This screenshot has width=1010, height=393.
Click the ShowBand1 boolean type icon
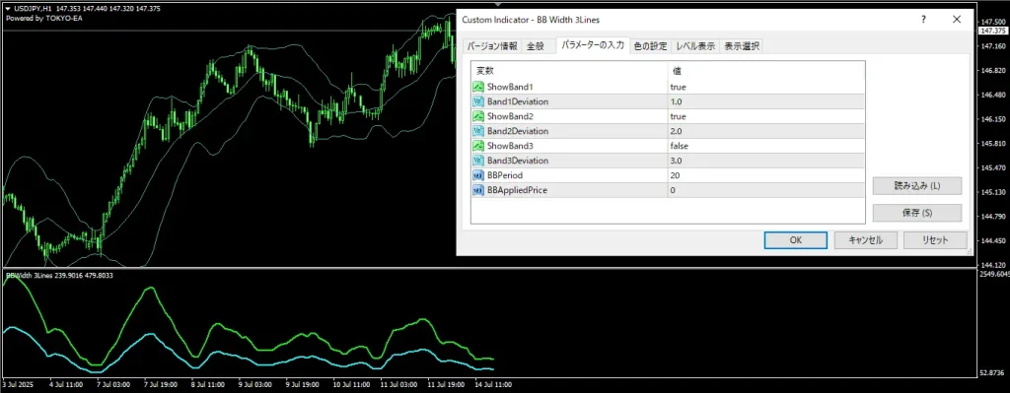[x=478, y=87]
